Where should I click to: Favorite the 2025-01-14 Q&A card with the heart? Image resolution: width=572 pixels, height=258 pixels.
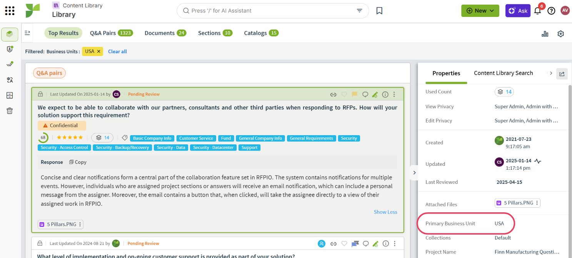tap(344, 94)
